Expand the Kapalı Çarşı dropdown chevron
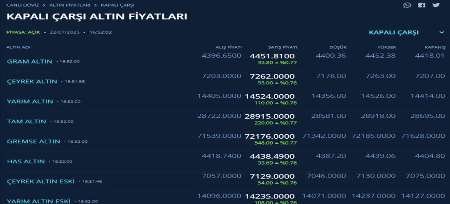450x204 pixels. point(442,32)
